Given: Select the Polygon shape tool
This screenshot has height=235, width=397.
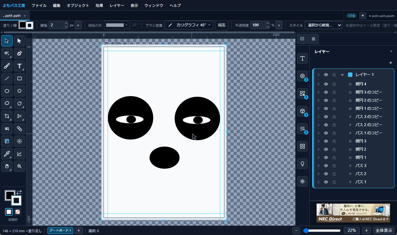Looking at the screenshot, I should point(19,91).
